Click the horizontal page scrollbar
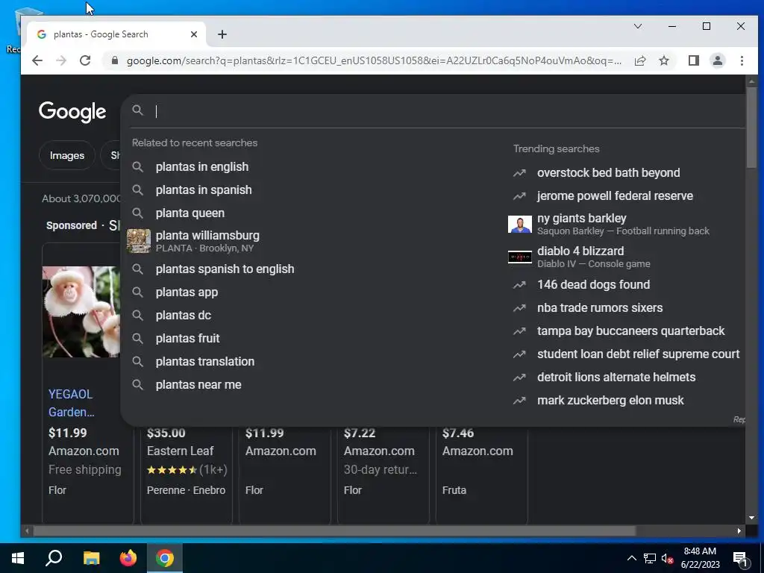 tap(334, 530)
